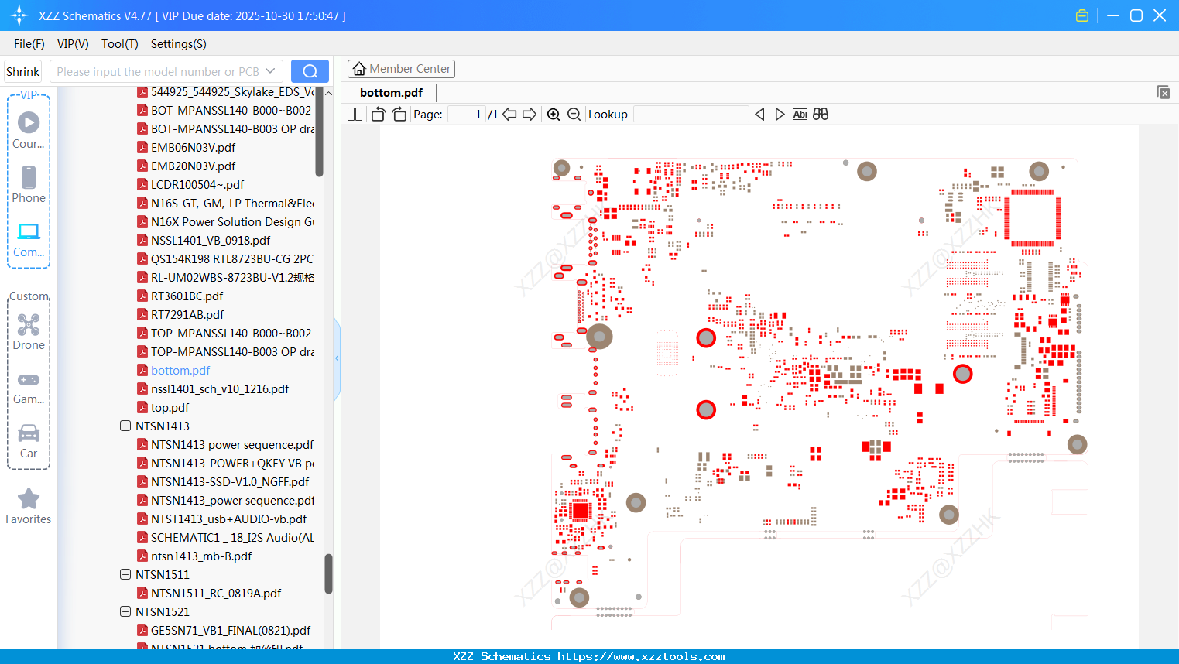Open N16X Power Solution Design file
This screenshot has width=1179, height=664.
click(232, 221)
